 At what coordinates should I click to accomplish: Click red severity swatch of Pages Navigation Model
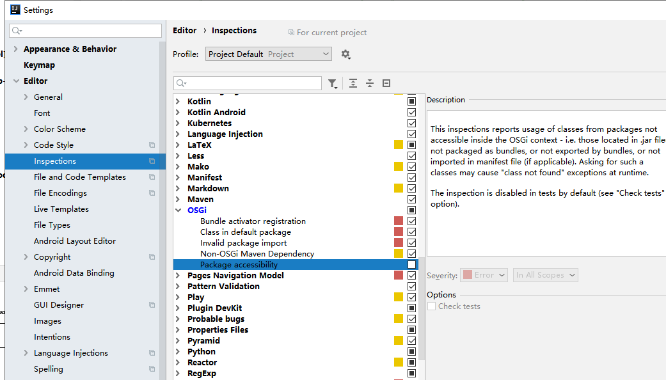click(x=399, y=276)
